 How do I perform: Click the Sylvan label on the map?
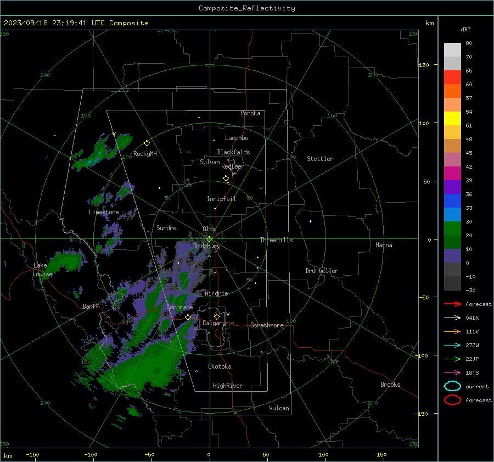pos(210,162)
